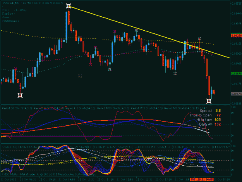242x182 pixels.
Task: Click the gray 0.88678 current price label
Action: click(236, 94)
